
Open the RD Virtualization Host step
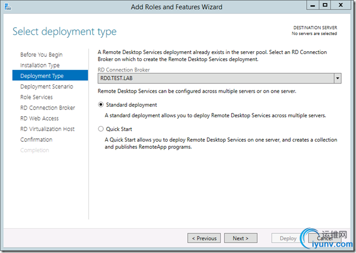(x=48, y=129)
